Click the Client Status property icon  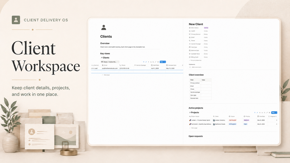[190, 28]
